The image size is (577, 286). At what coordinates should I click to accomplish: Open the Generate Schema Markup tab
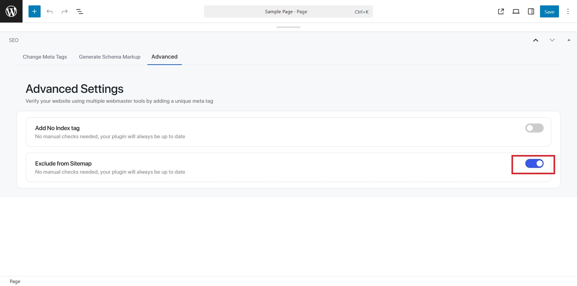(x=109, y=57)
